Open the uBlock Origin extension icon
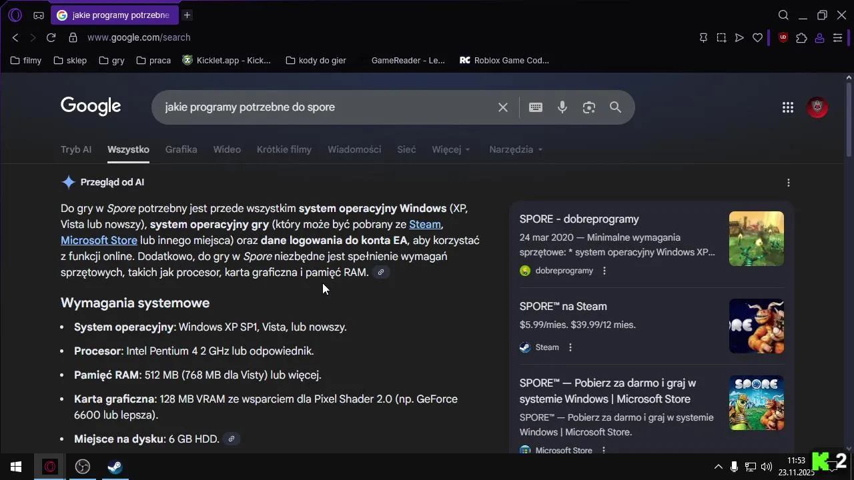This screenshot has width=854, height=480. pos(783,38)
